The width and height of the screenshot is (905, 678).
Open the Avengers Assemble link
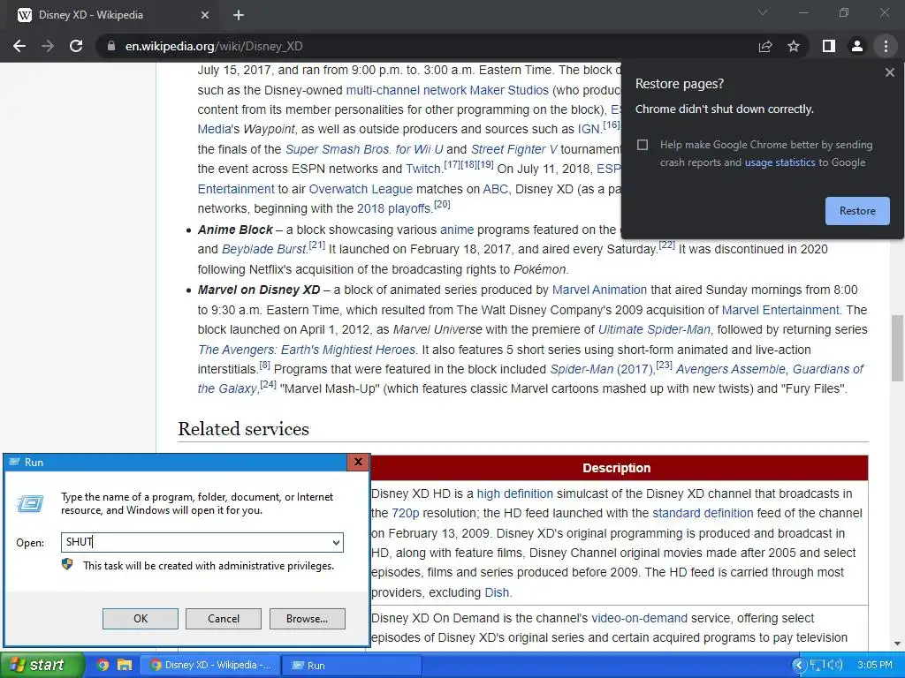click(731, 370)
